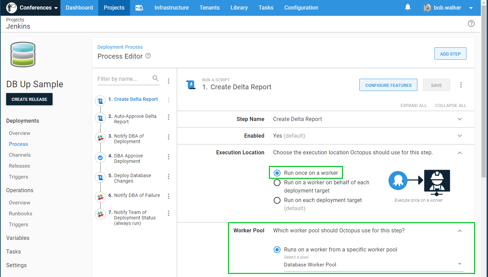Click the Filter by name input field
The image size is (488, 277).
[x=124, y=79]
